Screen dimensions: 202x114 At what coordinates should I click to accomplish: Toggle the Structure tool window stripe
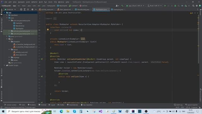pyautogui.click(x=1, y=72)
